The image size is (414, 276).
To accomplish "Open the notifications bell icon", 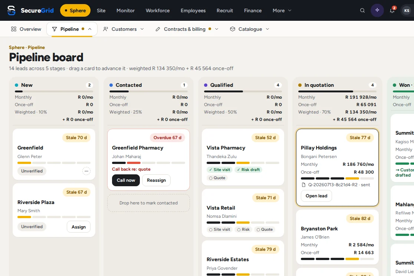I will [x=392, y=10].
